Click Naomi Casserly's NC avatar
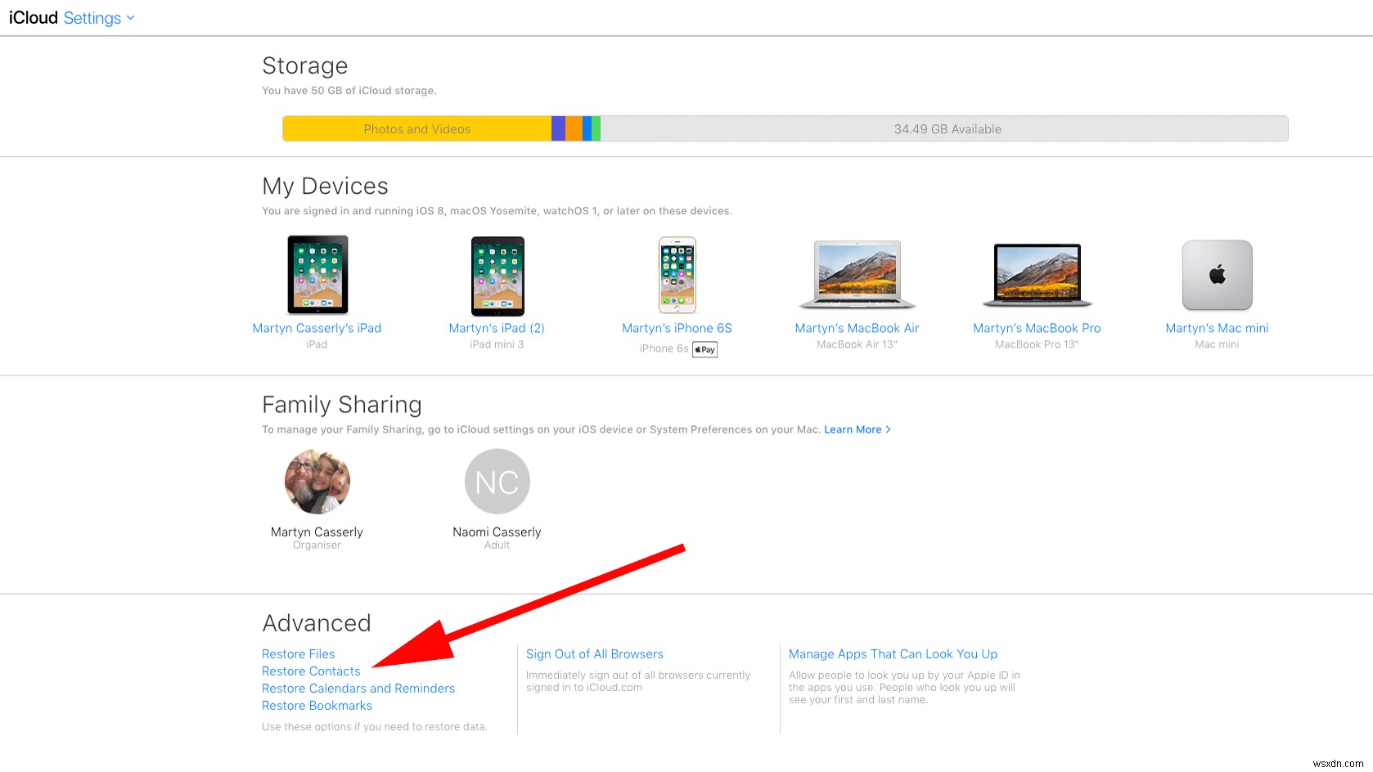This screenshot has width=1373, height=772. (x=497, y=482)
